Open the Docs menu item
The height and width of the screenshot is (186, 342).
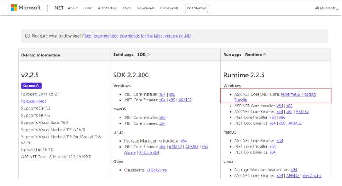click(127, 8)
